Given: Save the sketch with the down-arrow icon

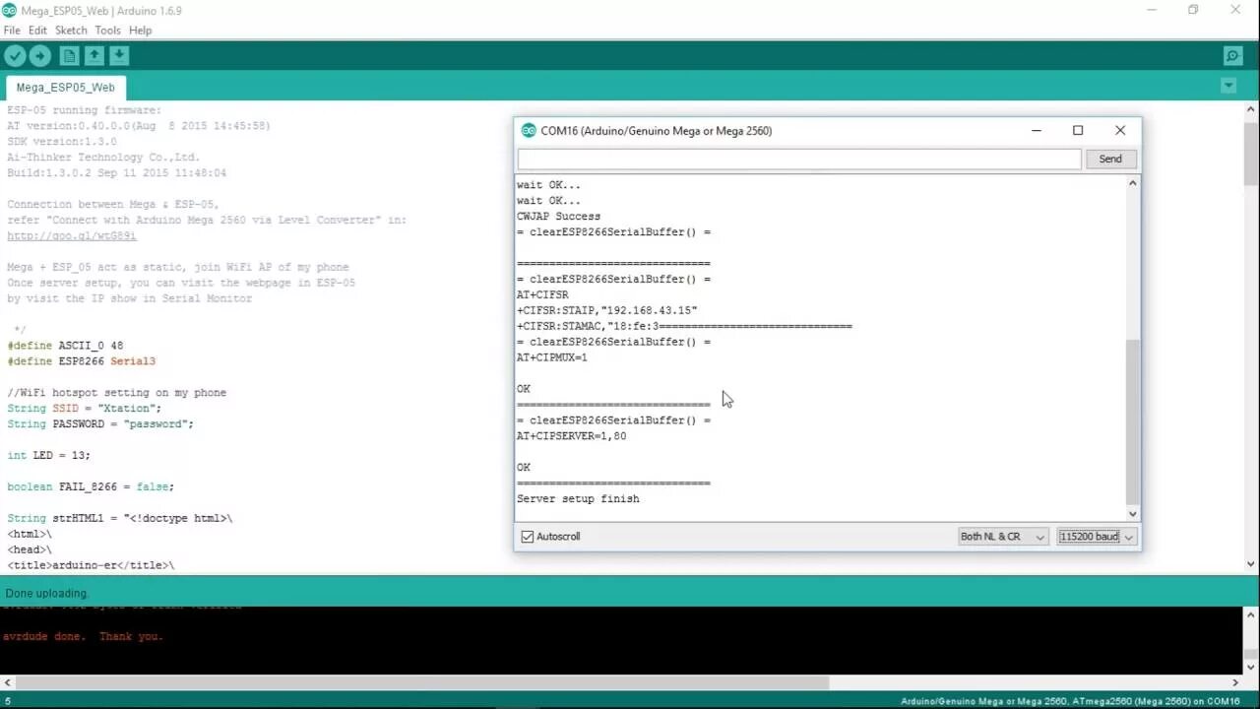Looking at the screenshot, I should tap(118, 56).
